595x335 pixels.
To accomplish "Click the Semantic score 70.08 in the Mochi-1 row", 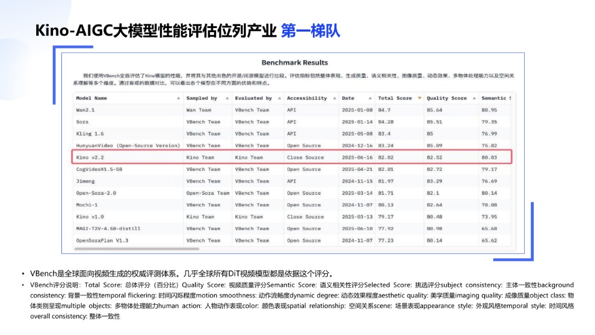I will coord(489,205).
